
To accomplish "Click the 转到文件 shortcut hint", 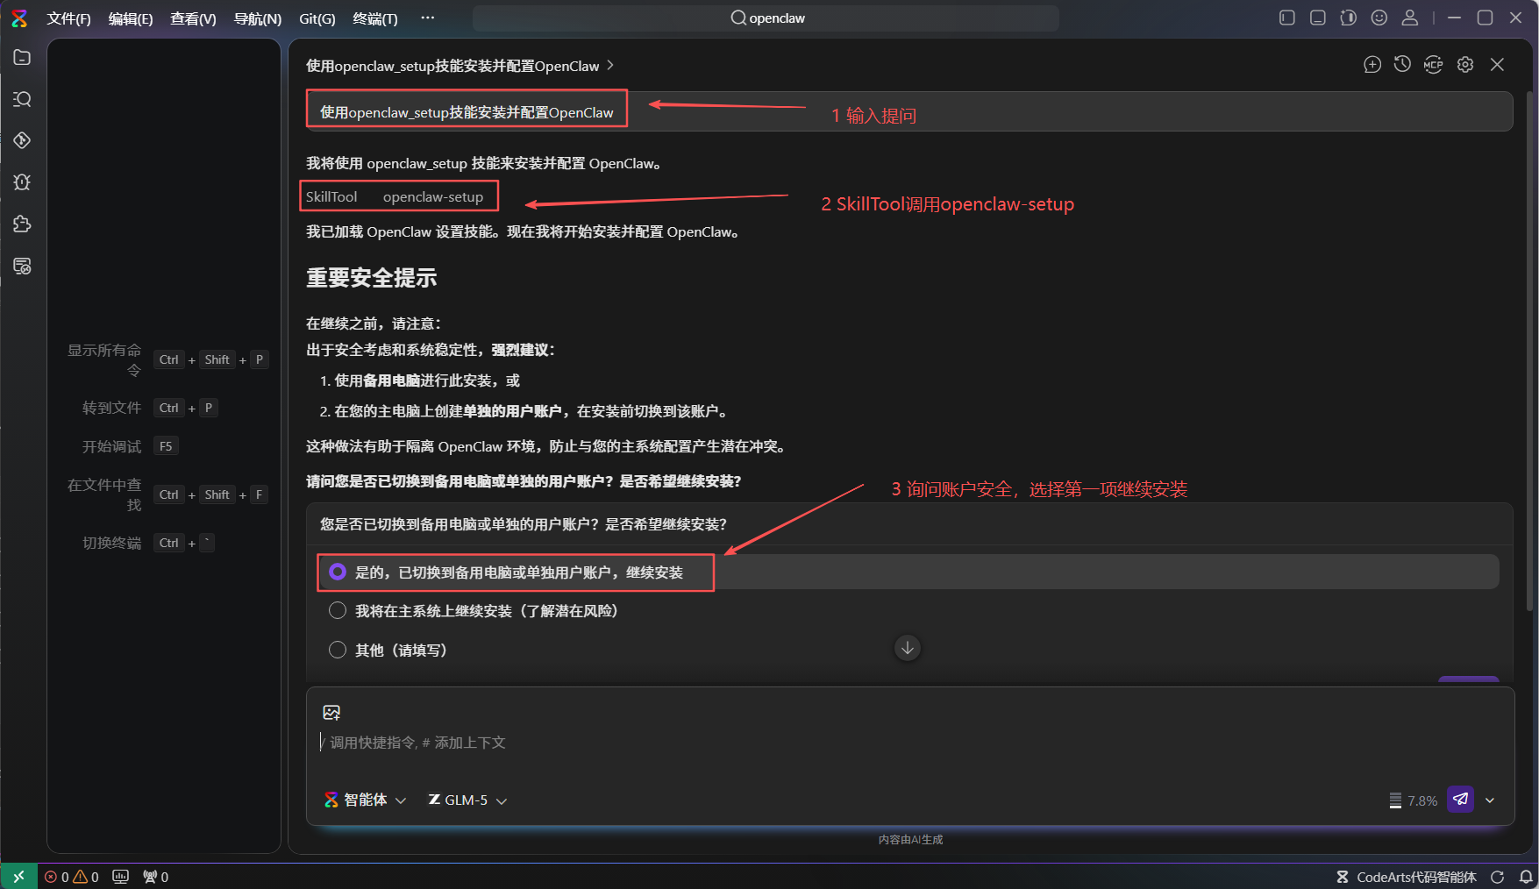I will [x=149, y=408].
